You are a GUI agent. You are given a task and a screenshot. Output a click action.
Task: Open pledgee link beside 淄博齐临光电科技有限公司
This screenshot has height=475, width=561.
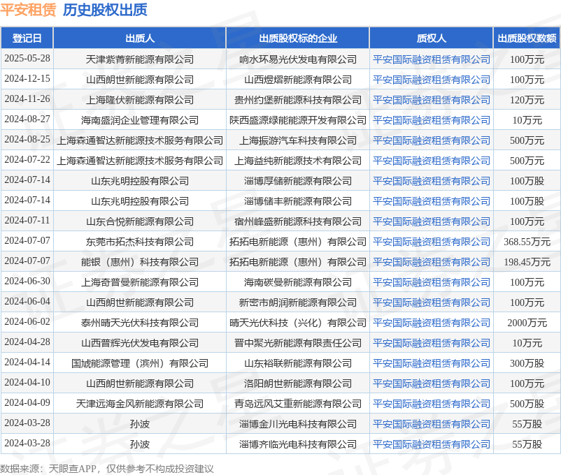point(432,444)
